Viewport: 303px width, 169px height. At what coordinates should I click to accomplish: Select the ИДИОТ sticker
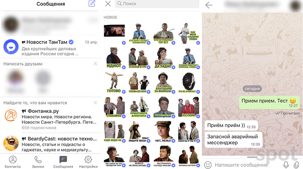tap(114, 58)
